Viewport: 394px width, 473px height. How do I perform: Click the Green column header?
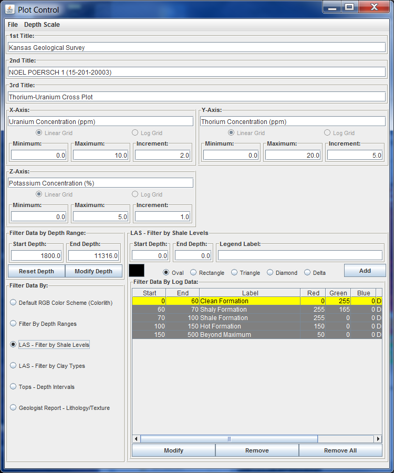pyautogui.click(x=338, y=293)
